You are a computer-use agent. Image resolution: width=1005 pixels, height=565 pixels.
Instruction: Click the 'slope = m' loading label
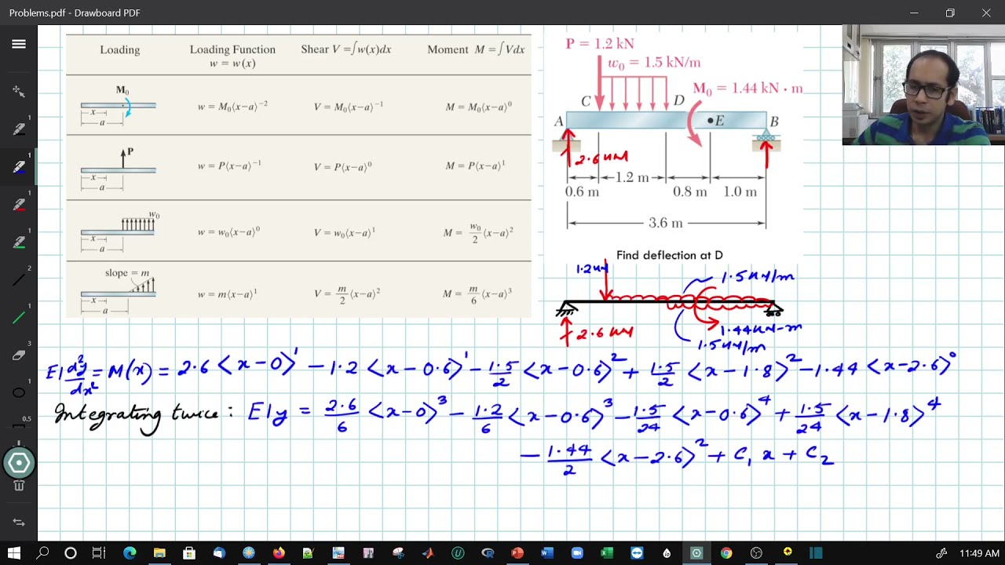(x=127, y=273)
